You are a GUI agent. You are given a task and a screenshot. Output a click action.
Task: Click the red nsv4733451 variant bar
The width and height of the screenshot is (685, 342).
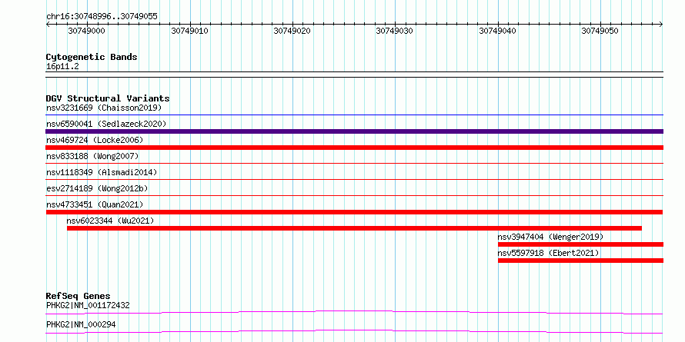(x=354, y=212)
